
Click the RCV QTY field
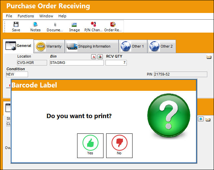tap(116, 63)
